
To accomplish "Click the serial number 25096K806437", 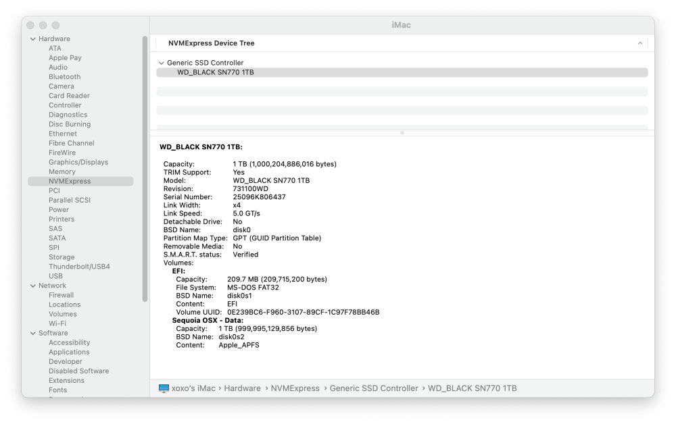I will pos(259,197).
